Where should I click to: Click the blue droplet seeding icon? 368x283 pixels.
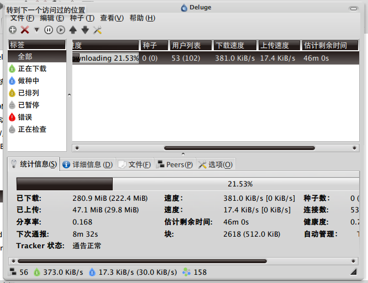tap(12, 81)
